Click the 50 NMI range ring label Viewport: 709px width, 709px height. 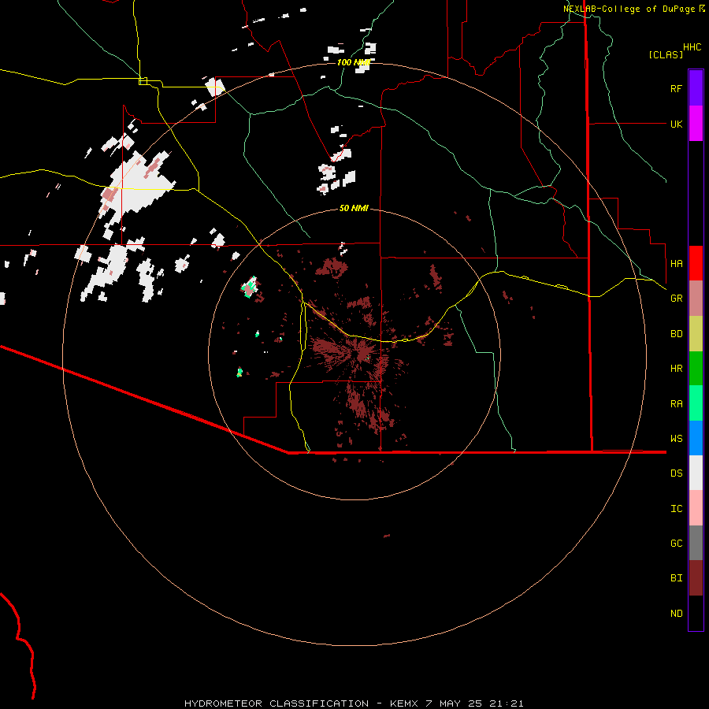pos(354,209)
